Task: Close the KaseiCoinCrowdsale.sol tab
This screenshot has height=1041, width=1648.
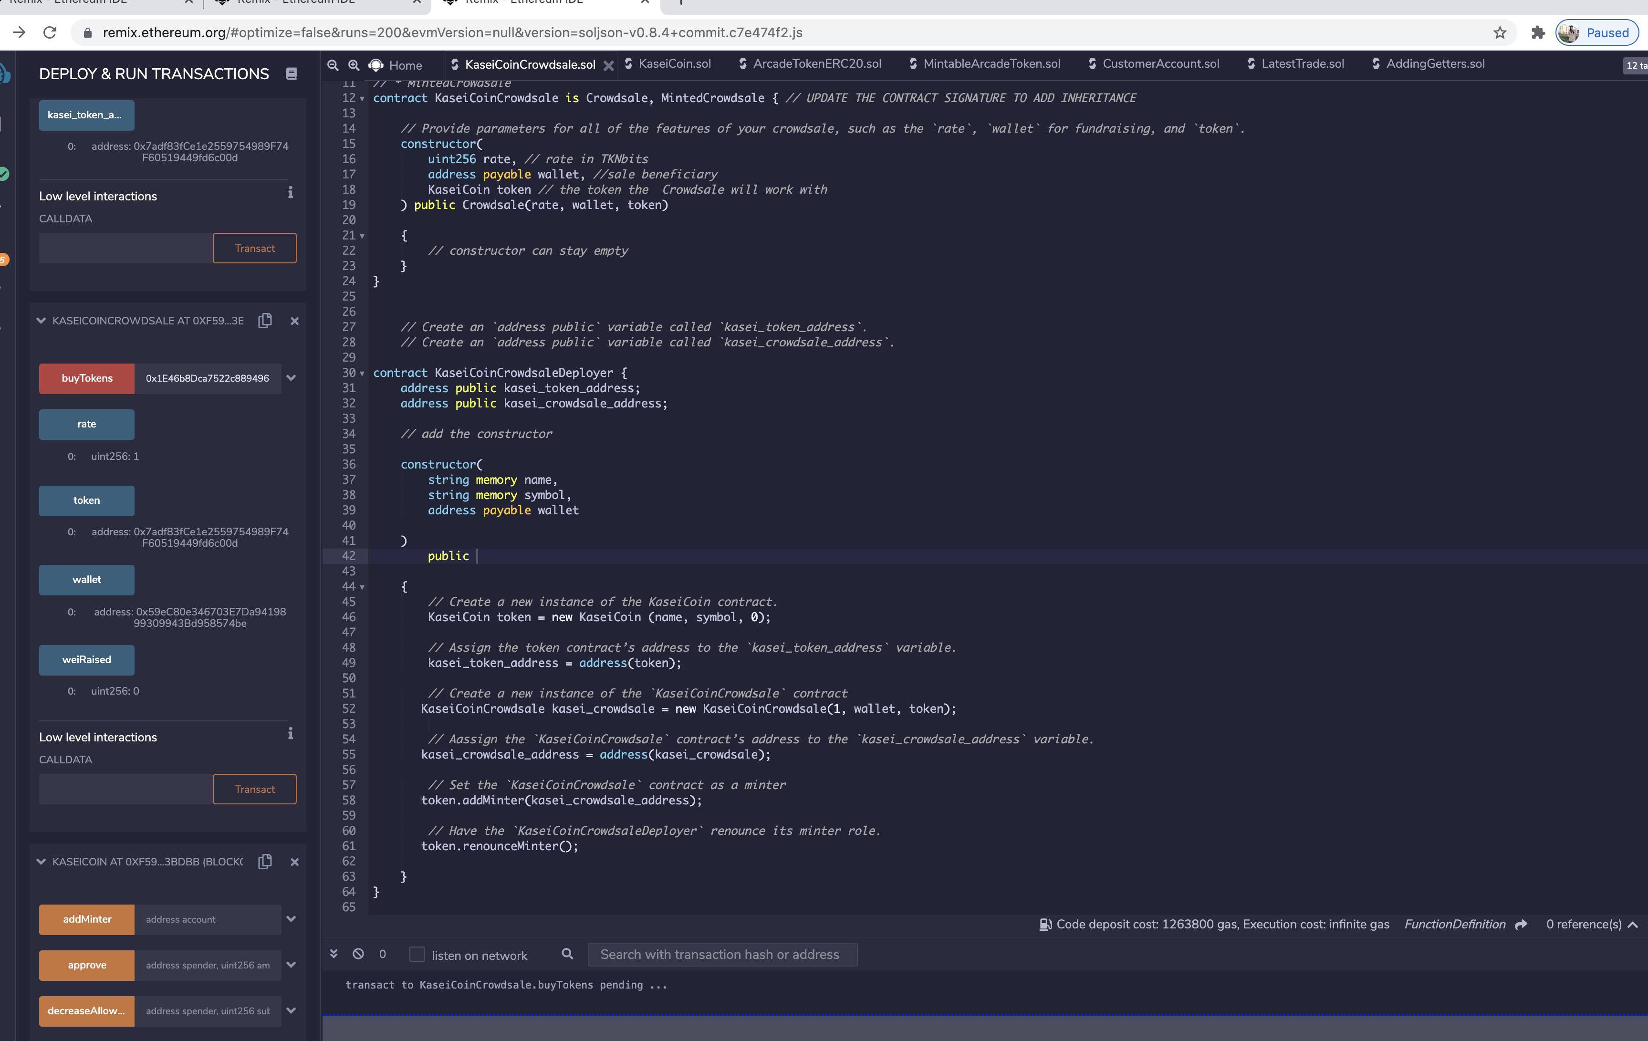Action: (x=608, y=66)
